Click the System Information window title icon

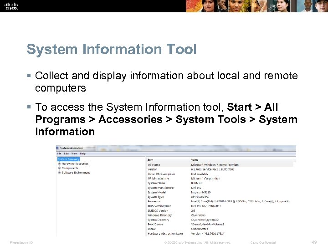(57, 148)
